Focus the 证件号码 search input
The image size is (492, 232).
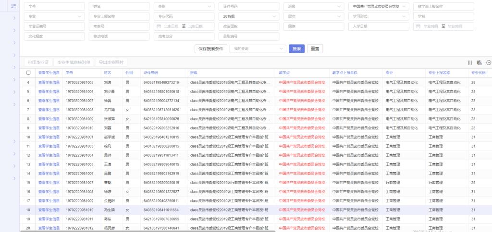click(x=249, y=7)
